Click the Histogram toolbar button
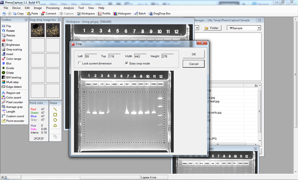Screen dimensions: 298x180 122,13
